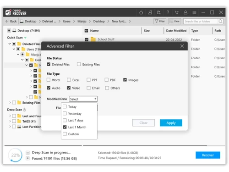Uncheck the Video file type
This screenshot has width=229, height=172.
[69, 88]
